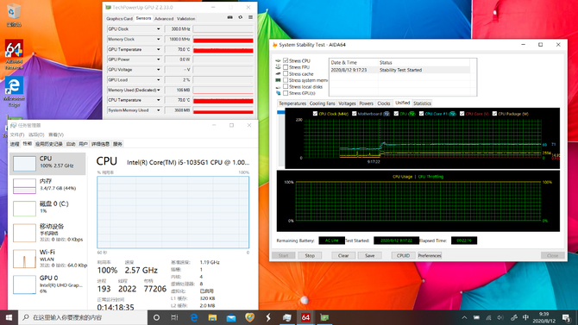
Task: Enable the Stress cache checkbox
Action: click(286, 73)
